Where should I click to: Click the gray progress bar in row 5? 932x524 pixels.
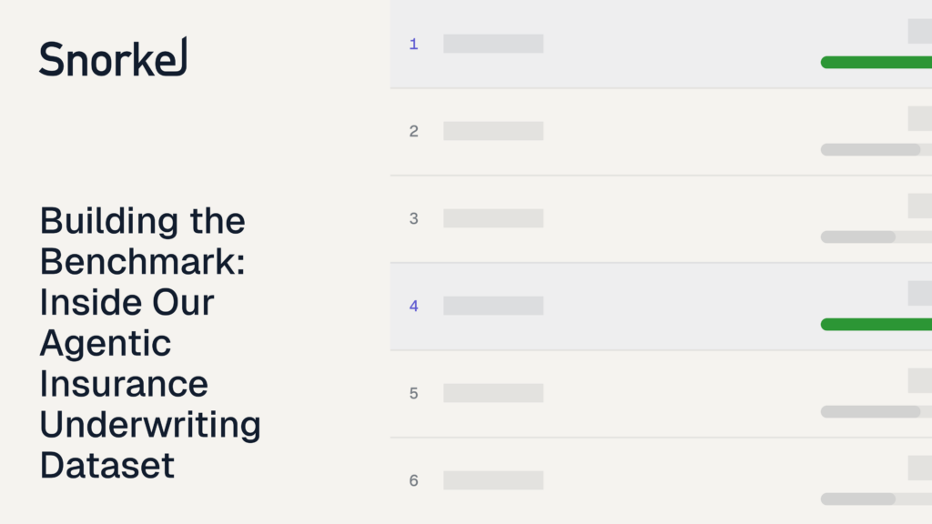(x=871, y=412)
